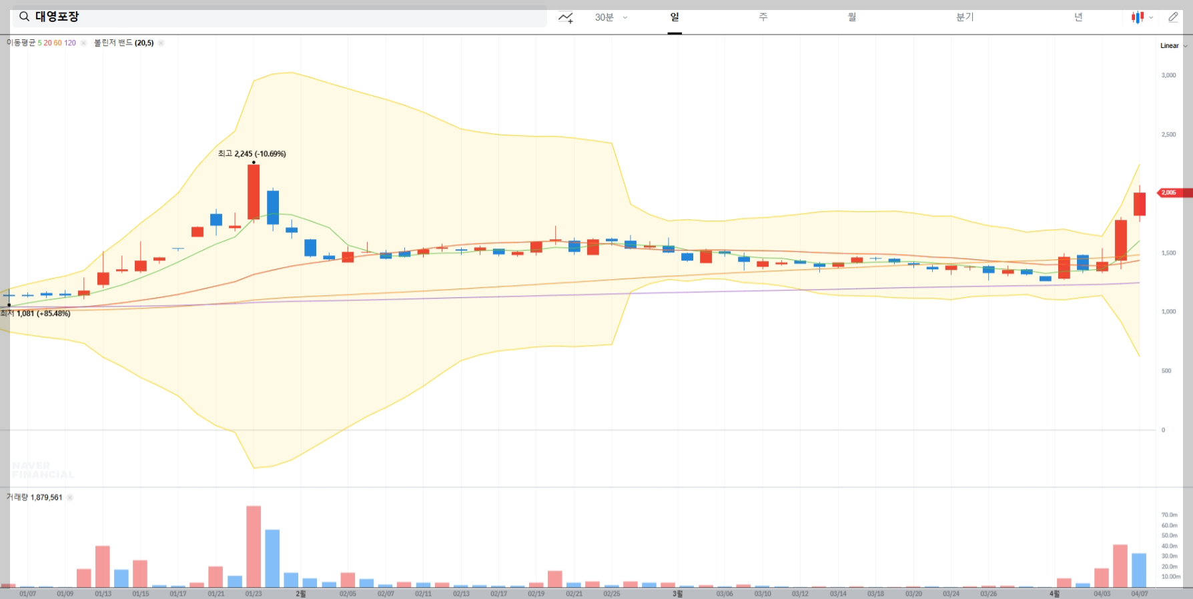The height and width of the screenshot is (599, 1193).
Task: Click the 1,000 price axis label
Action: coord(1168,312)
